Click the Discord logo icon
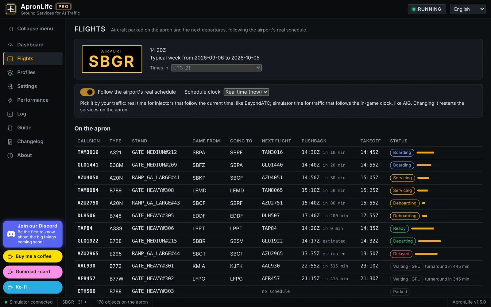Viewport: 491px width, 307px height. click(x=11, y=234)
